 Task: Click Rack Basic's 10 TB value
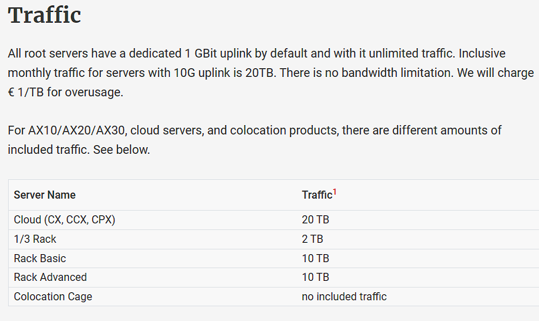pos(315,258)
